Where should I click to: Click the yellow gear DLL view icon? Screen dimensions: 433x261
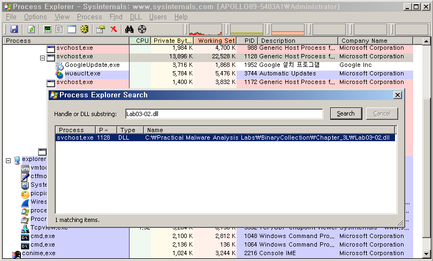84,29
